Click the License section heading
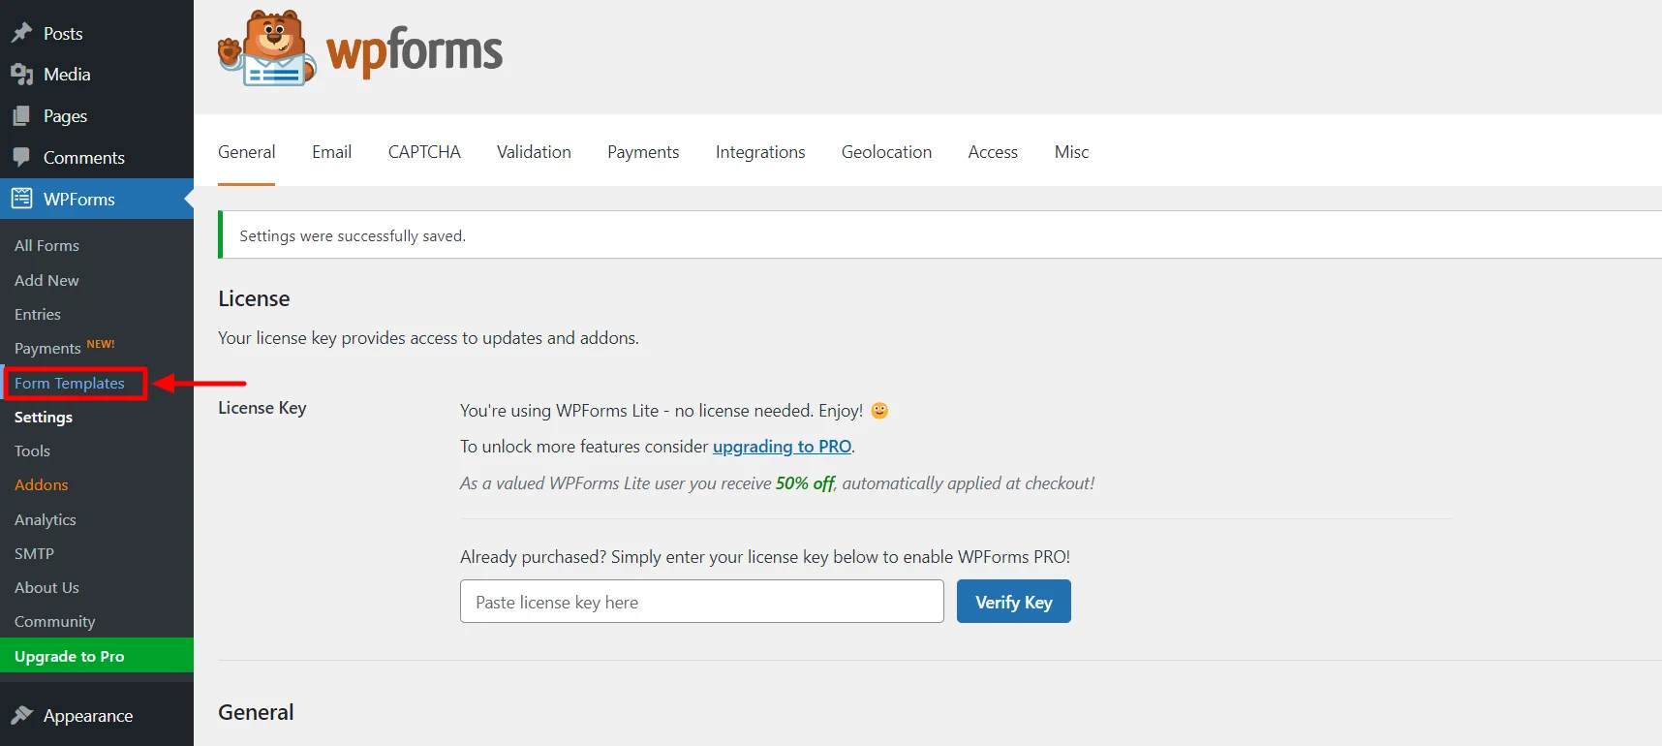 [254, 298]
